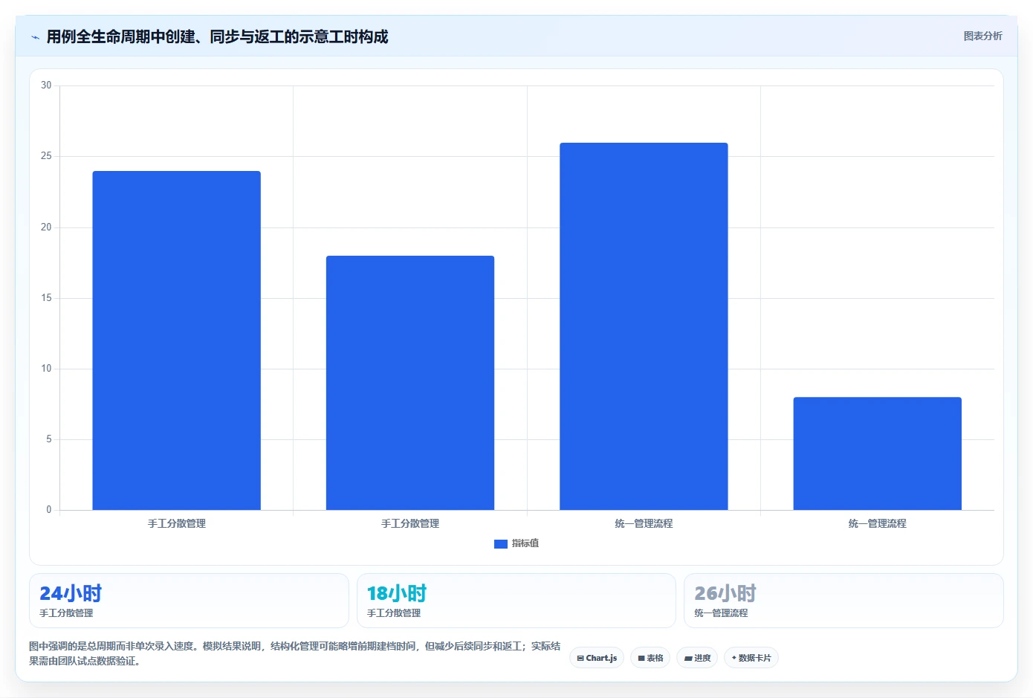Click the 26小时 value in the third card
Image resolution: width=1033 pixels, height=698 pixels.
click(x=725, y=593)
